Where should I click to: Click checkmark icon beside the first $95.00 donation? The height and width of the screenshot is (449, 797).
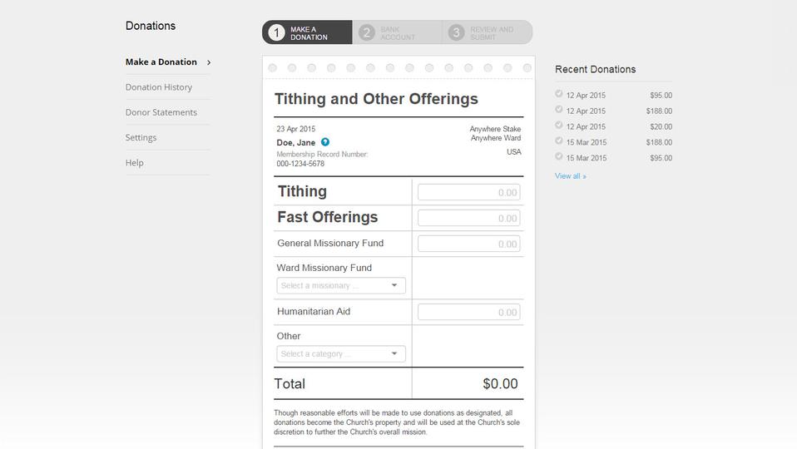click(559, 94)
